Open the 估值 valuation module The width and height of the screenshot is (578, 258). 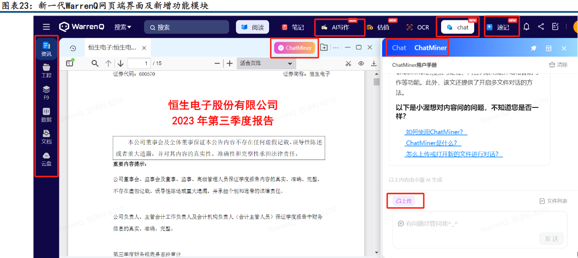(x=378, y=27)
